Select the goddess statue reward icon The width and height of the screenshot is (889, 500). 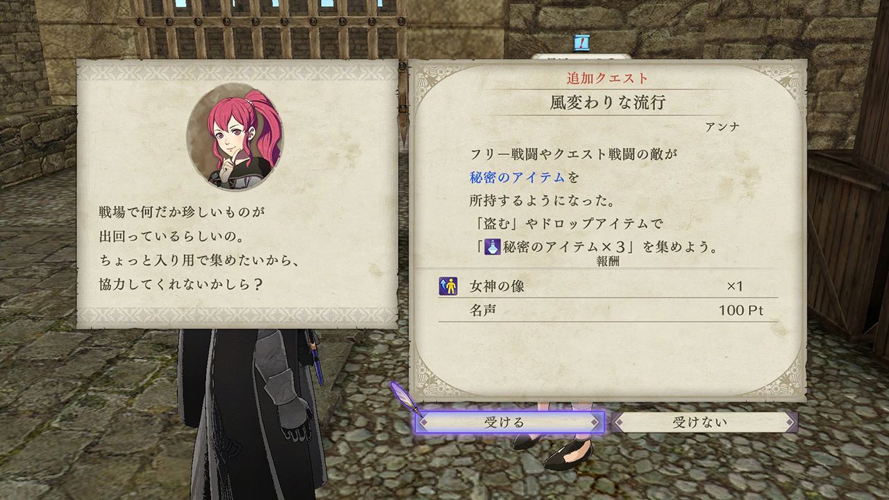[448, 286]
